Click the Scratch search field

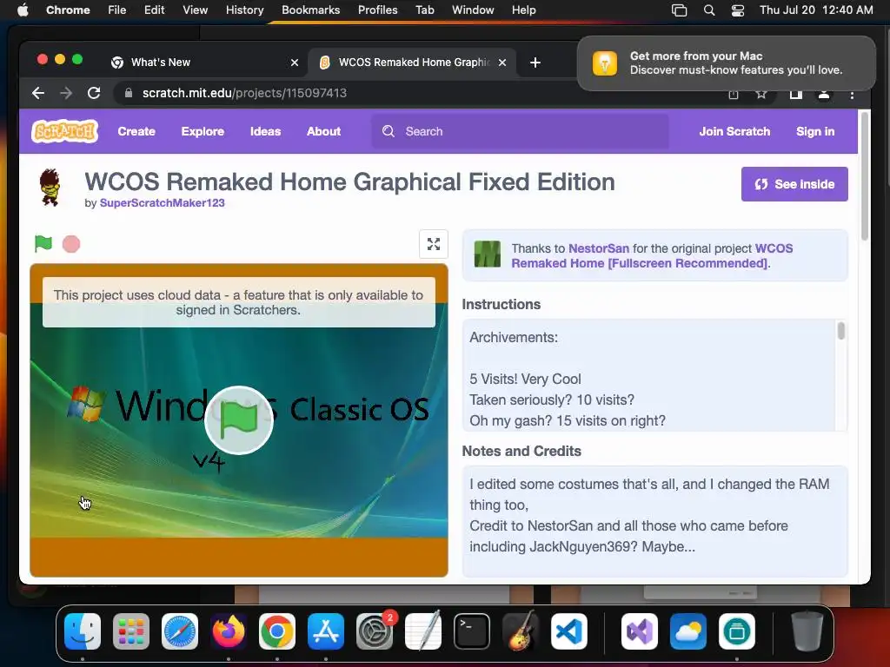pos(520,132)
